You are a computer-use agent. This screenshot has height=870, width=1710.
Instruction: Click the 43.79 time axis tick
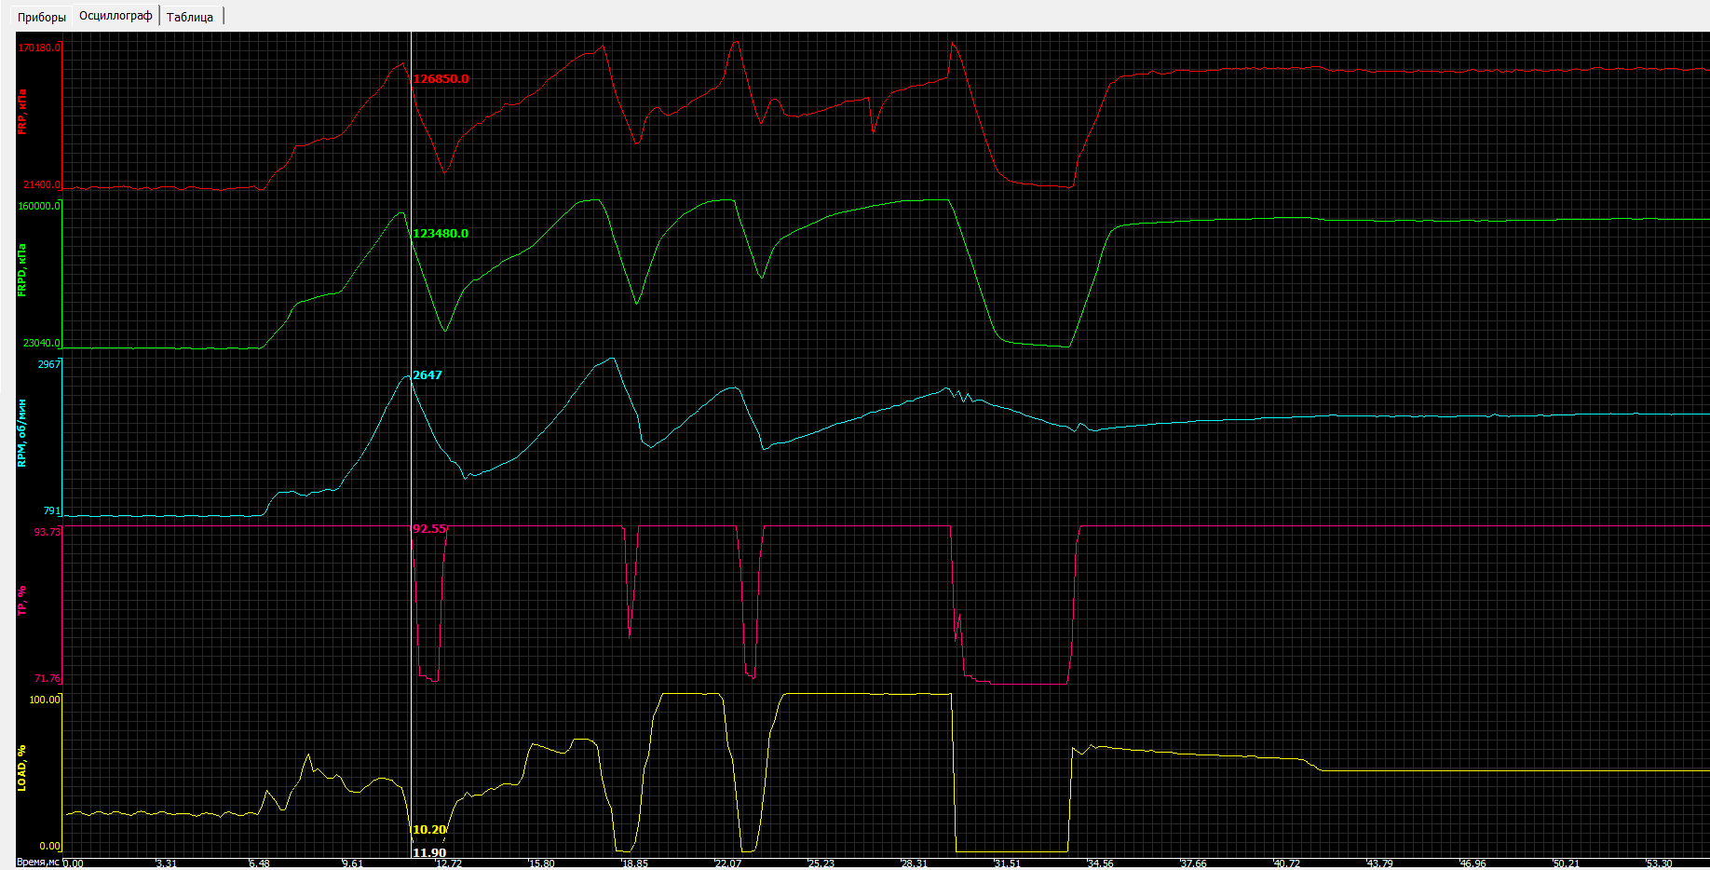1380,863
